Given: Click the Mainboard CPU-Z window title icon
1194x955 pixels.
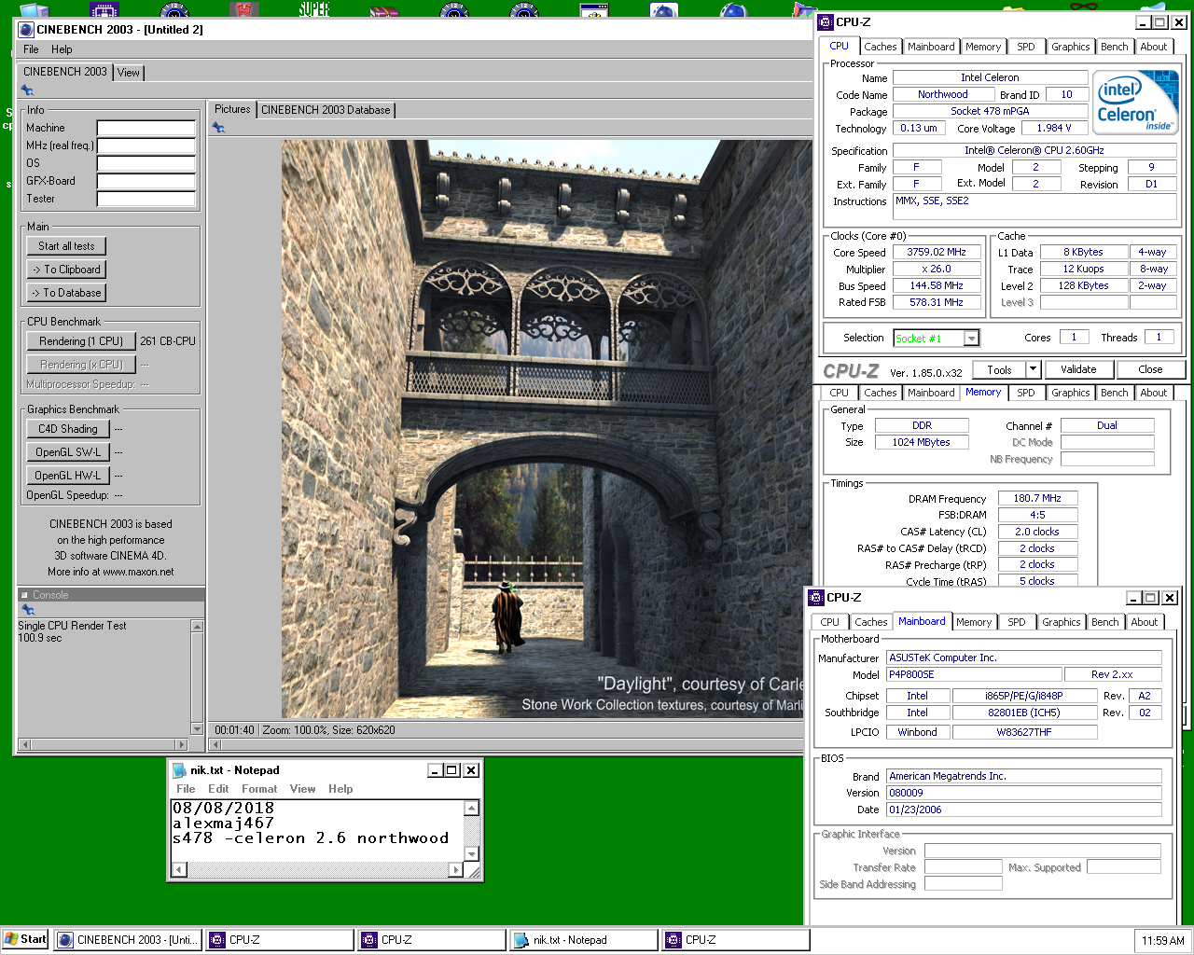Looking at the screenshot, I should tap(815, 598).
